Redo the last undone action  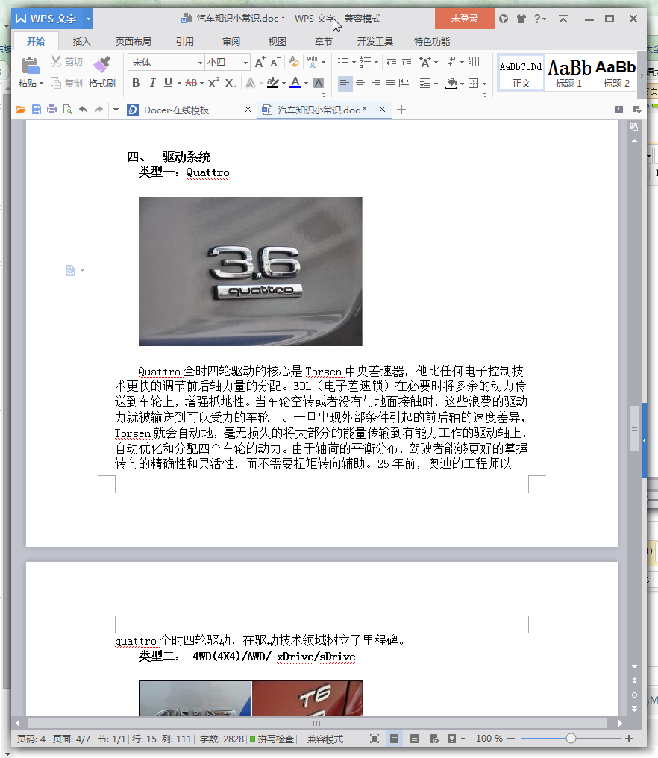(98, 110)
